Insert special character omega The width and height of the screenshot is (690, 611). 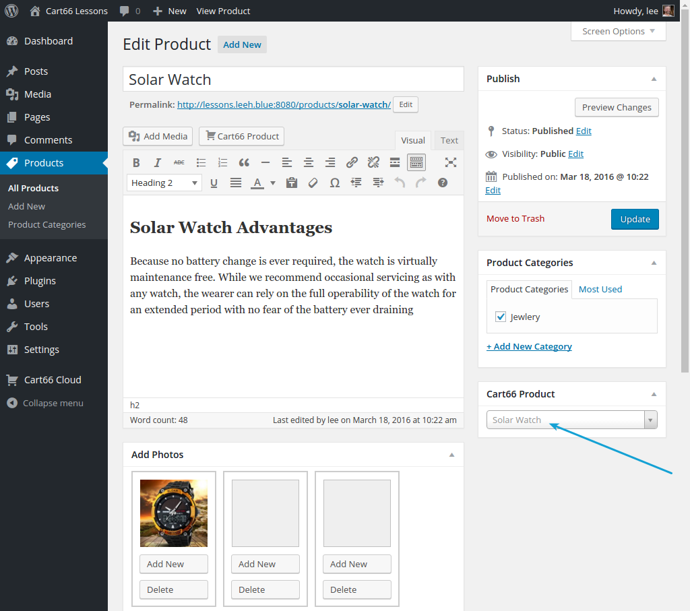tap(334, 183)
